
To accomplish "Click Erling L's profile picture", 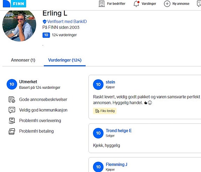I will point(19,26).
